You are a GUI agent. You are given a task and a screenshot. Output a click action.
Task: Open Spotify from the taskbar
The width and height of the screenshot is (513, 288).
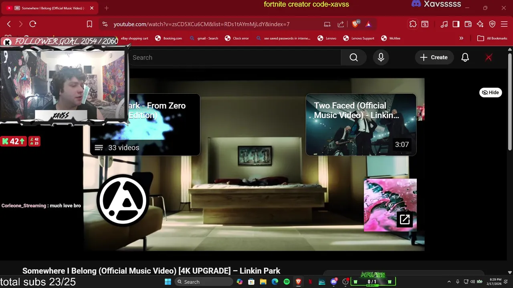coord(287,282)
